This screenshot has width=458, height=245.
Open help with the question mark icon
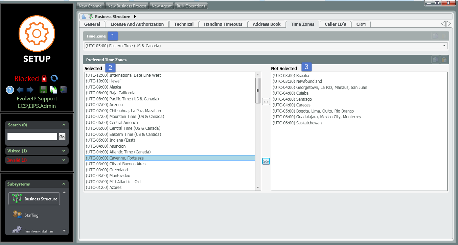(x=10, y=90)
